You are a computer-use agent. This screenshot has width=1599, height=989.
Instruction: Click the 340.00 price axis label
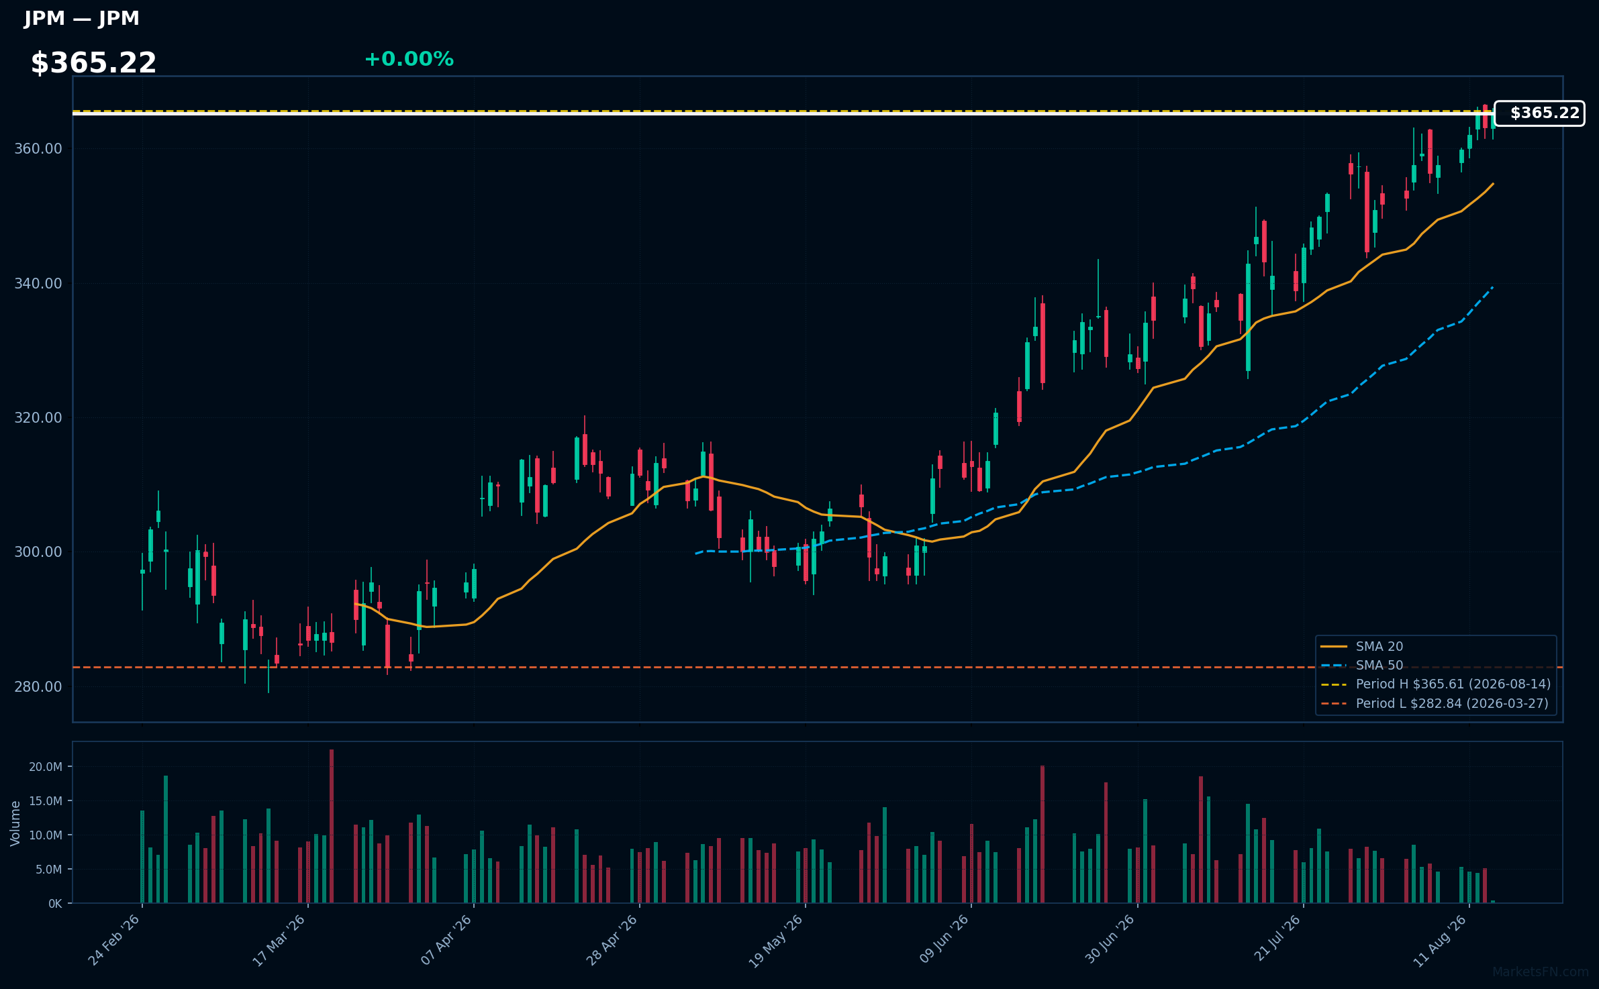click(38, 284)
